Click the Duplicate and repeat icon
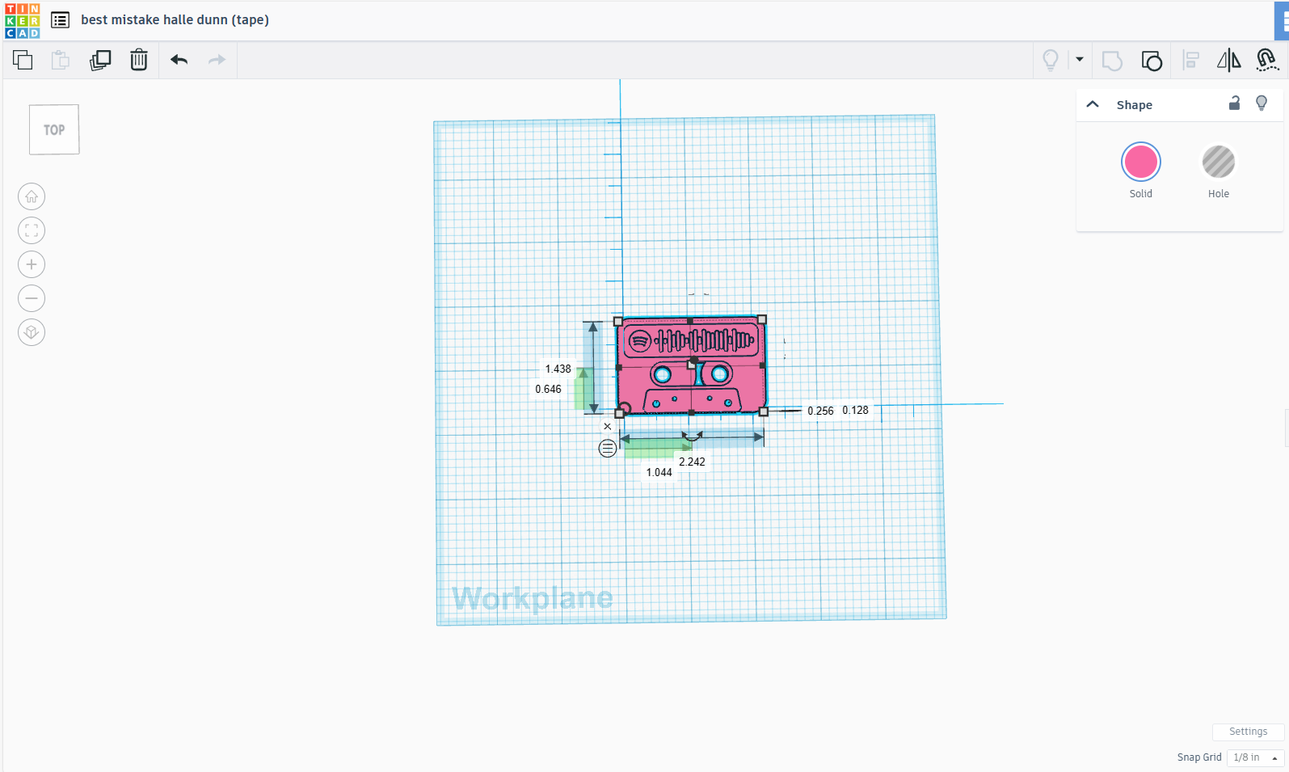Image resolution: width=1289 pixels, height=772 pixels. (x=100, y=60)
